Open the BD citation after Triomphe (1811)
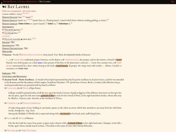Screen dimensions: 176x132 (x=22, y=29)
